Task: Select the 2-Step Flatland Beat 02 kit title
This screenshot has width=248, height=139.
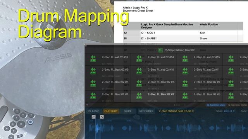Action: coord(180,50)
